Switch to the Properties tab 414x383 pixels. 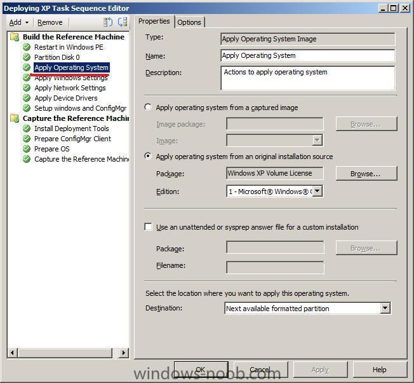[154, 21]
